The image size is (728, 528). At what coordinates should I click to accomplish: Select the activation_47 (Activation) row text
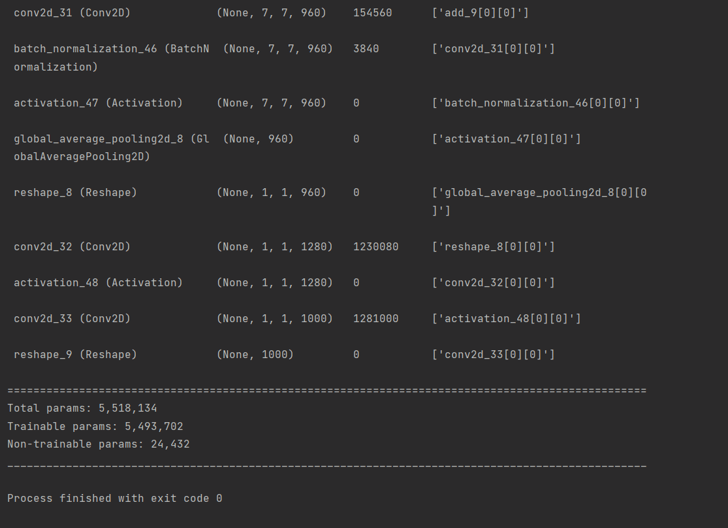pos(98,103)
